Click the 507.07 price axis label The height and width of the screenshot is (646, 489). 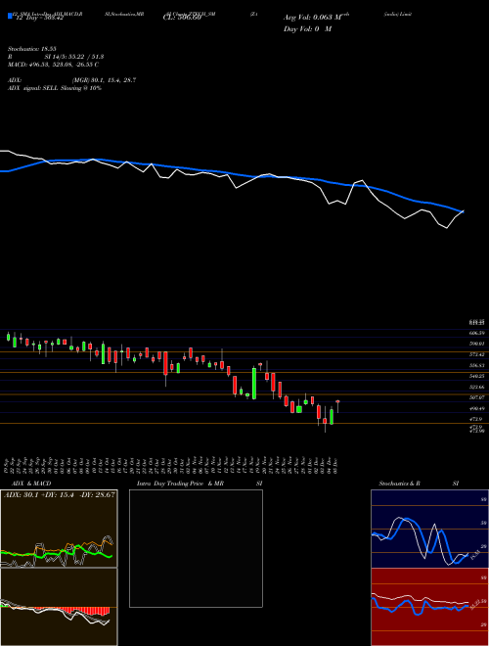pyautogui.click(x=477, y=397)
